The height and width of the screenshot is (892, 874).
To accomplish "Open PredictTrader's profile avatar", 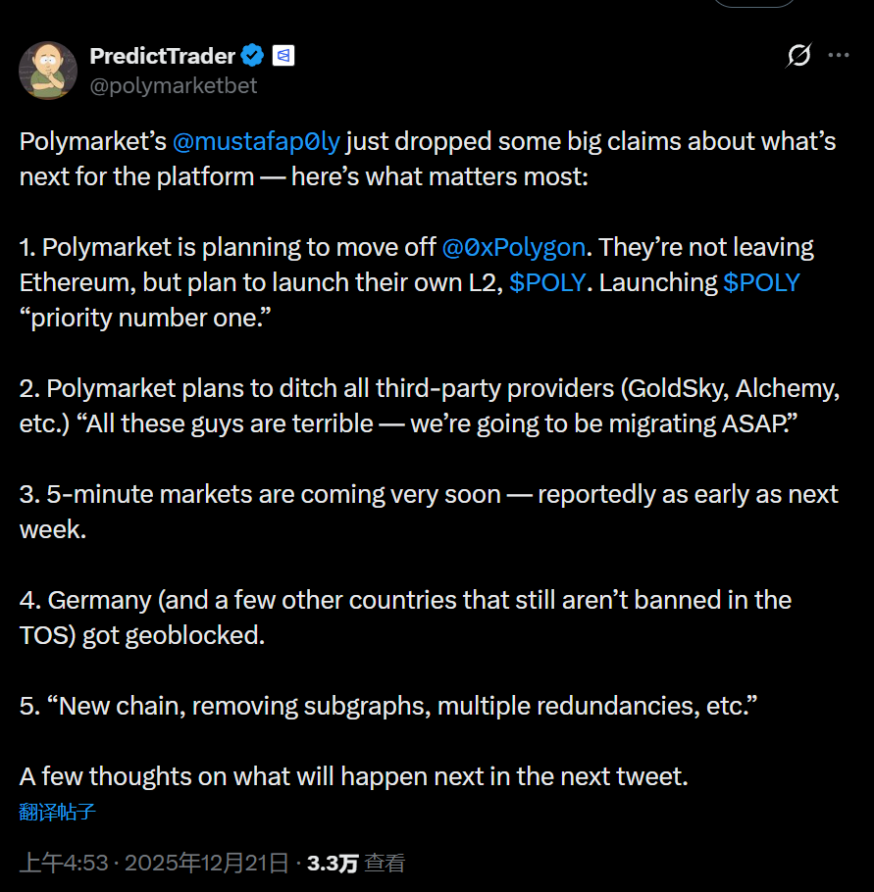I will [47, 71].
